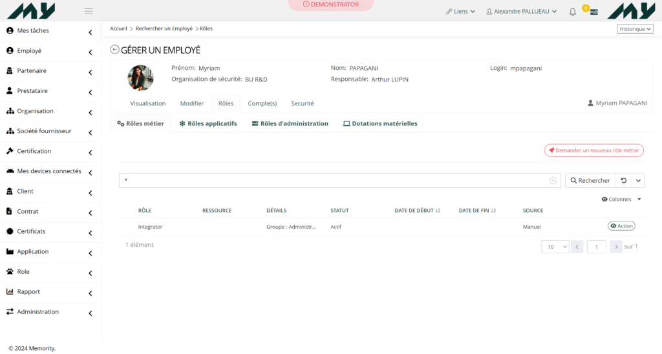This screenshot has height=354, width=662.
Task: Click the hamburger menu icon to collapse sidebar
Action: point(89,11)
